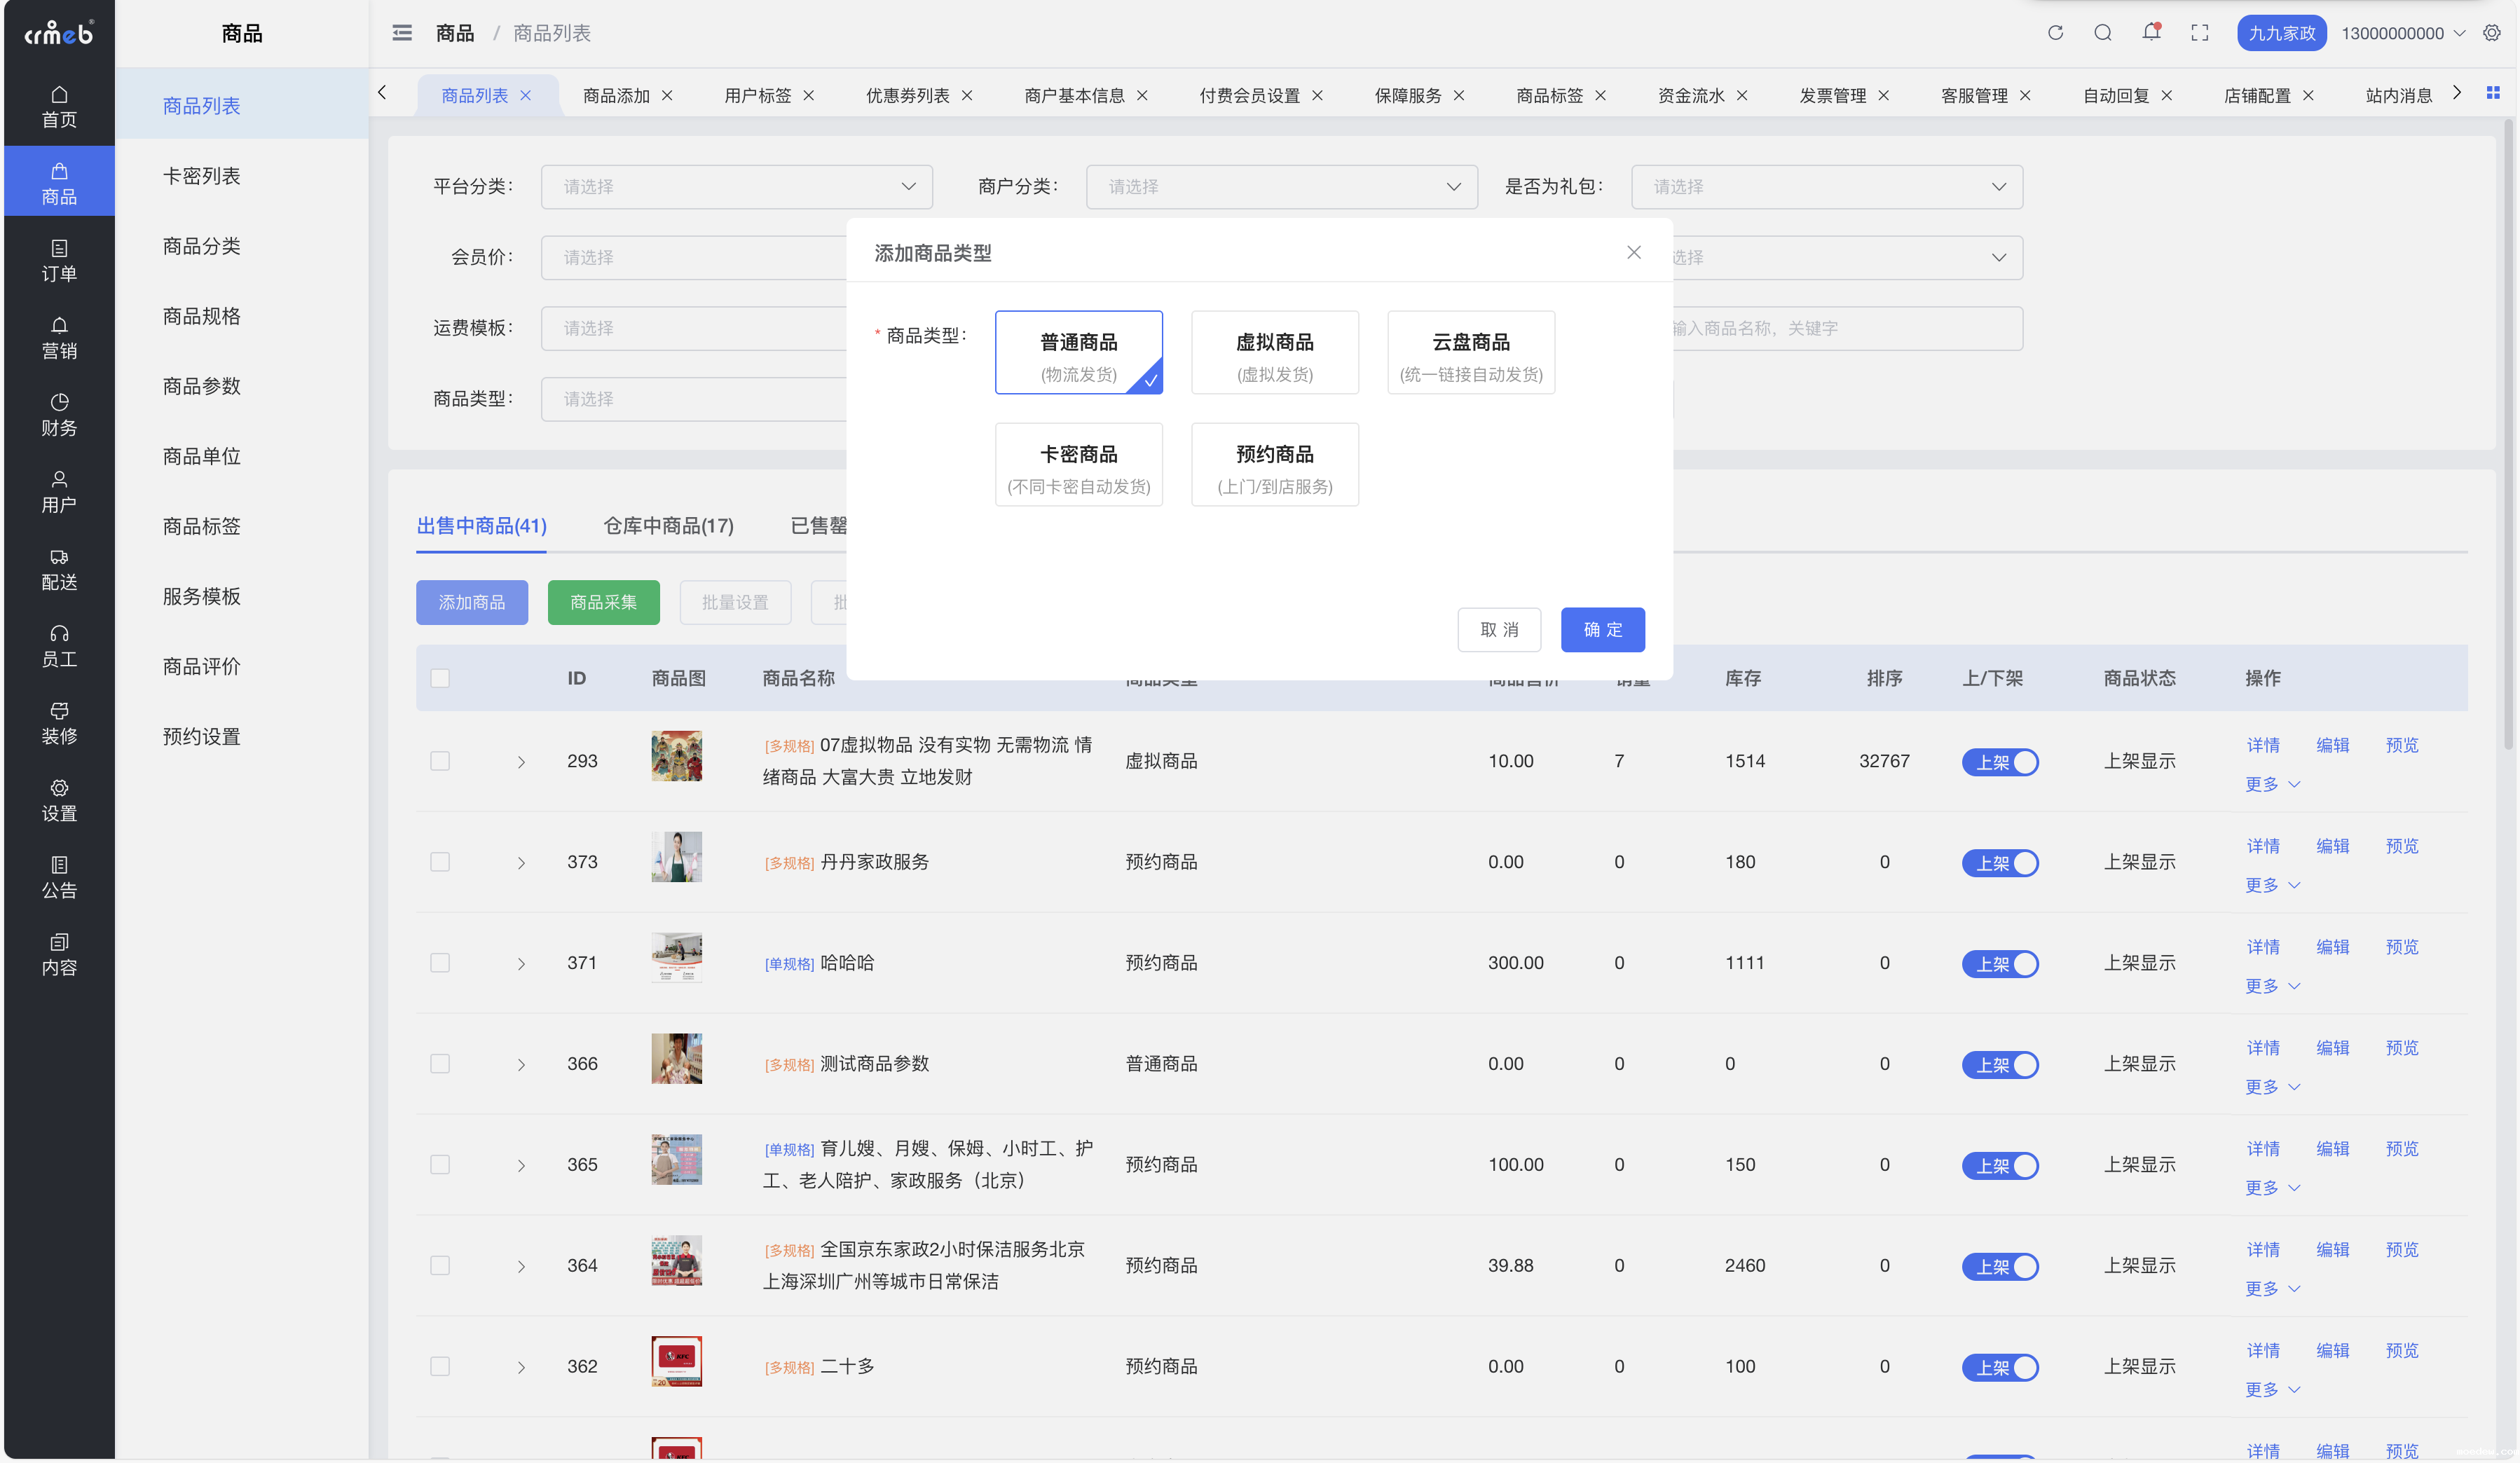Open 配送 delivery in left sidebar

(x=59, y=569)
